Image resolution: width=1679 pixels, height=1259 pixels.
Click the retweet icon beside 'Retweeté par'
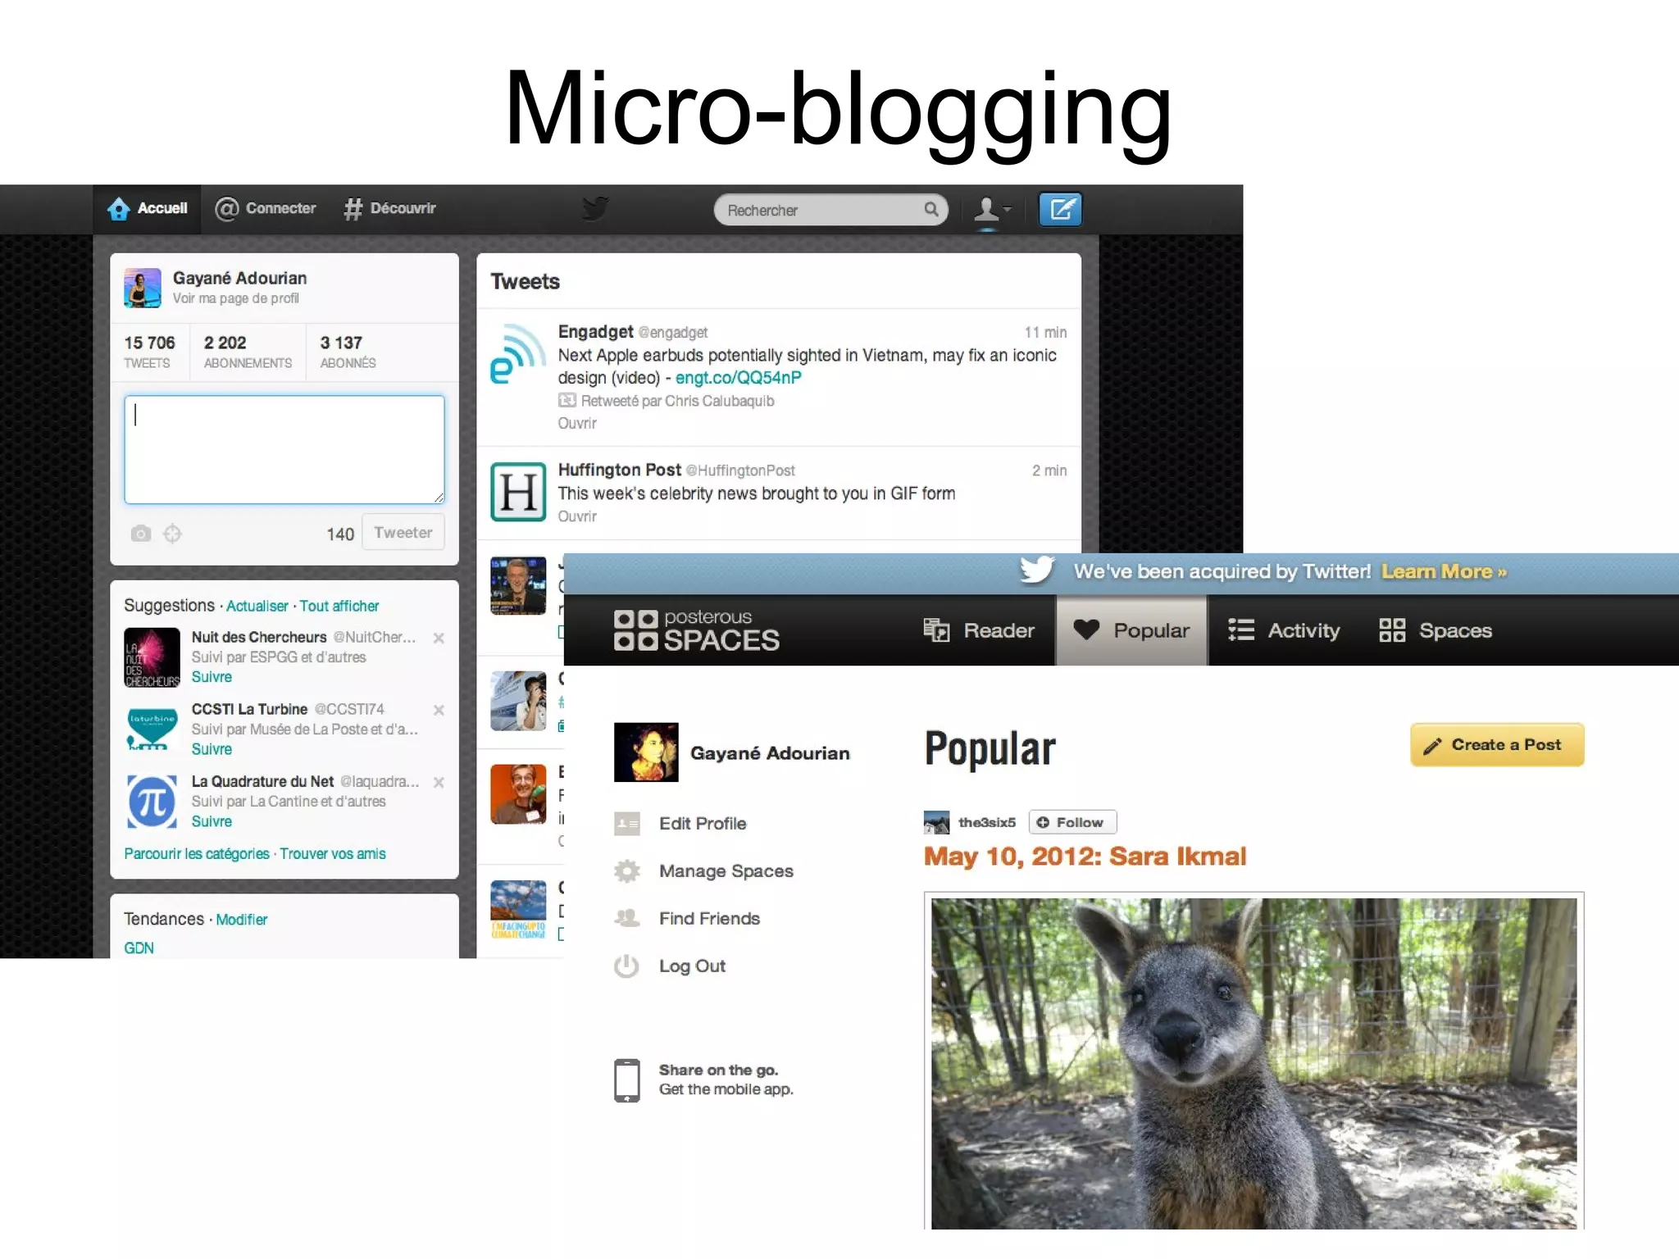(566, 401)
